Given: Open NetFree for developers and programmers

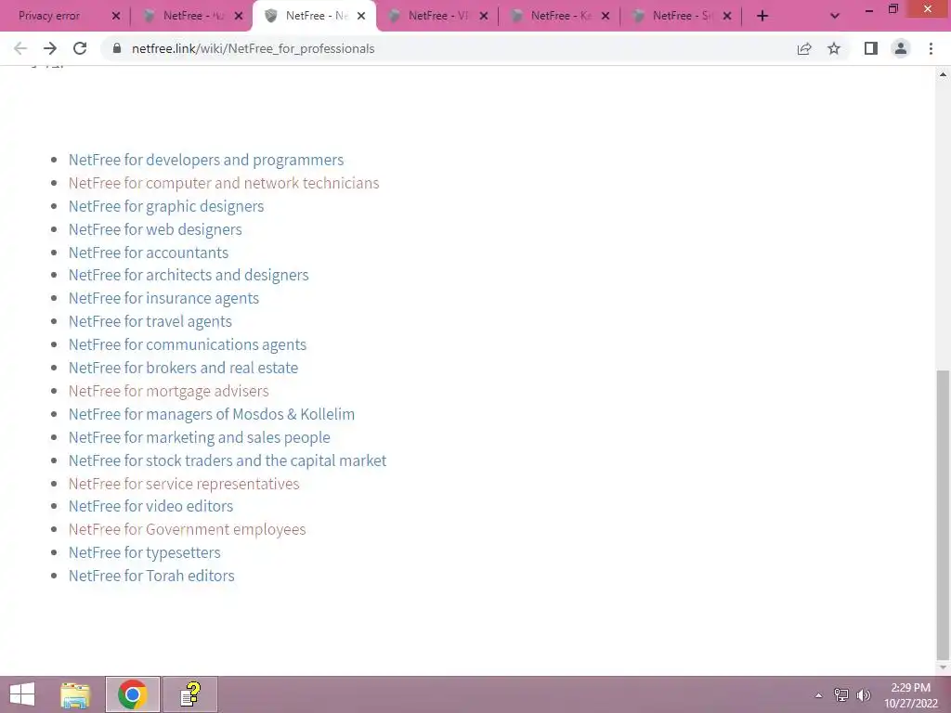Looking at the screenshot, I should (205, 160).
